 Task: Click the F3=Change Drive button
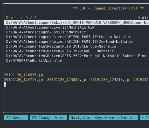[48, 118]
